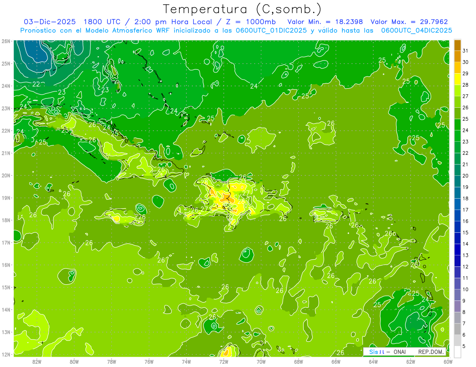The width and height of the screenshot is (476, 367).
Task: Click the '22N' latitude axis label
Action: click(6, 131)
